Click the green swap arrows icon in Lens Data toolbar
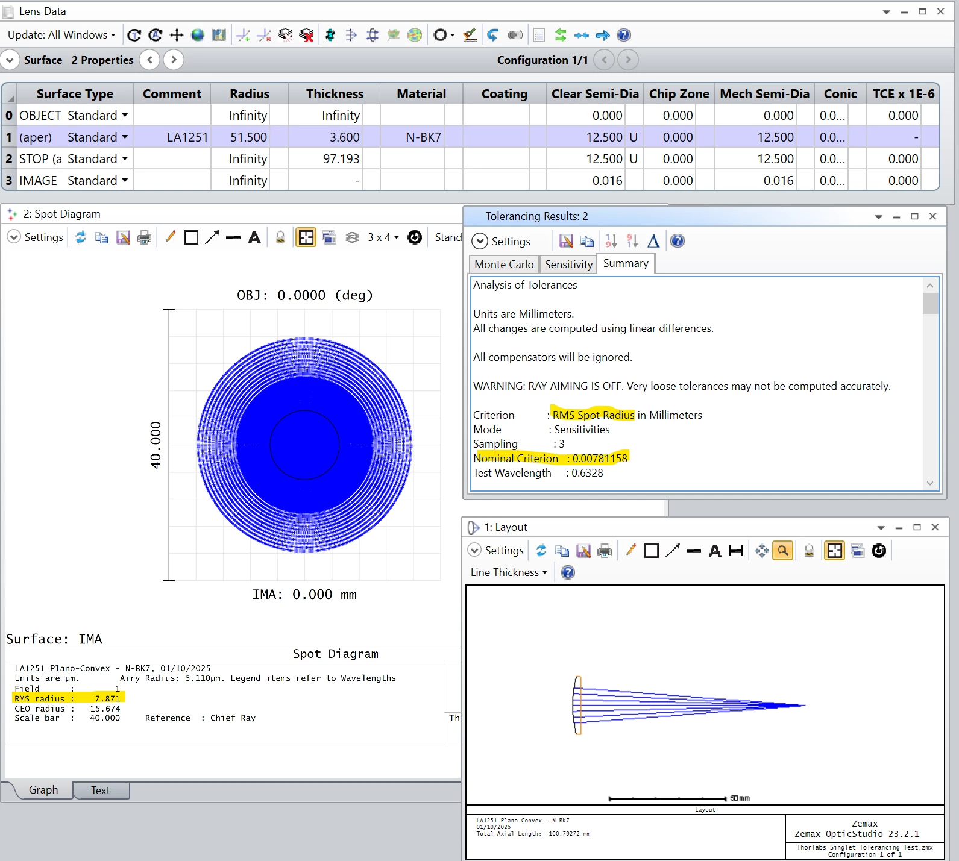 [x=561, y=35]
